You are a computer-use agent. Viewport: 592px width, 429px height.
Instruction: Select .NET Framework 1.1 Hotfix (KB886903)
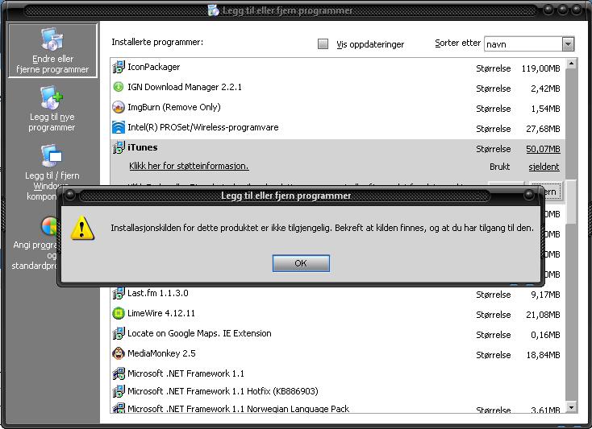point(223,391)
